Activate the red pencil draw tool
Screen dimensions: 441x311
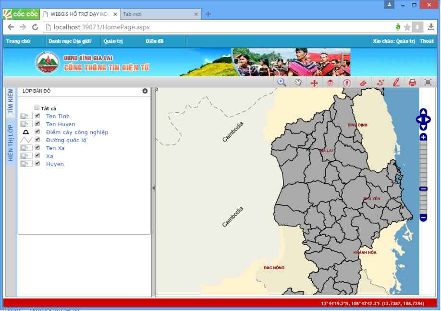pyautogui.click(x=396, y=83)
